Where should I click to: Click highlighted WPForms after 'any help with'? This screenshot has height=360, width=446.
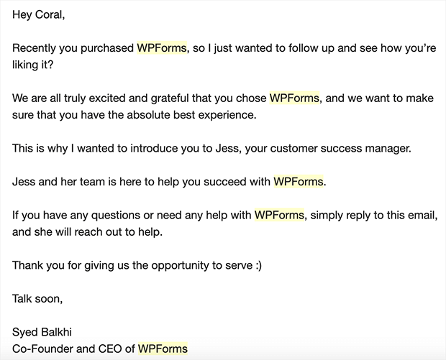[279, 215]
